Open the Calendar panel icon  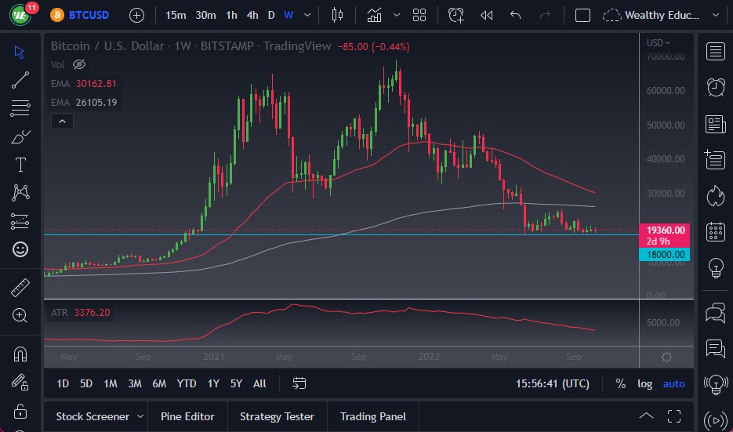(x=715, y=231)
